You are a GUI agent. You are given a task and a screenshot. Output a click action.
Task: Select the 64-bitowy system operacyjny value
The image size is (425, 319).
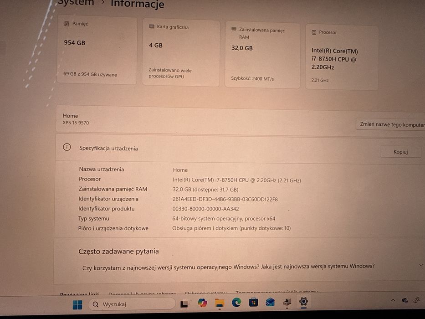pyautogui.click(x=224, y=218)
